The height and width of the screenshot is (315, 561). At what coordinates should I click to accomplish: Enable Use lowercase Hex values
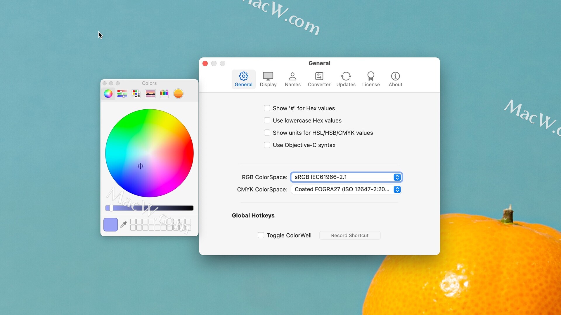[267, 120]
